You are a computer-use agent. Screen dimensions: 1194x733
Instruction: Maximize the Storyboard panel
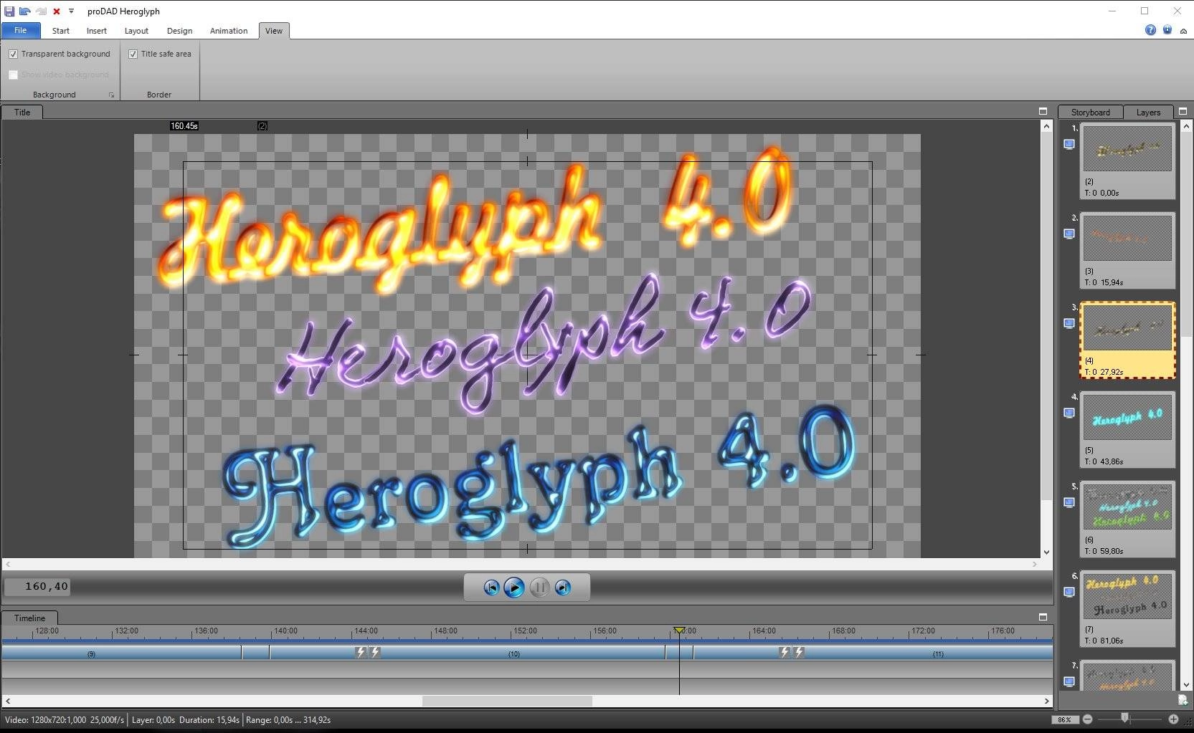(1183, 111)
